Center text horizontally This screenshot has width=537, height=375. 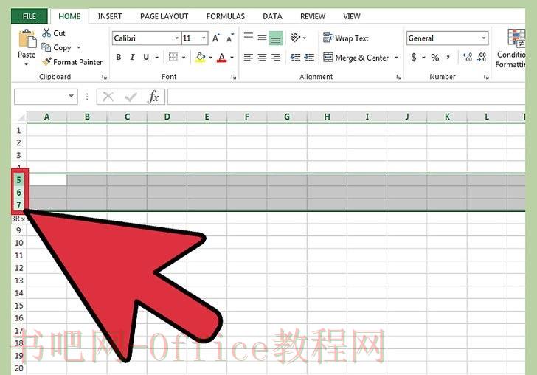262,58
